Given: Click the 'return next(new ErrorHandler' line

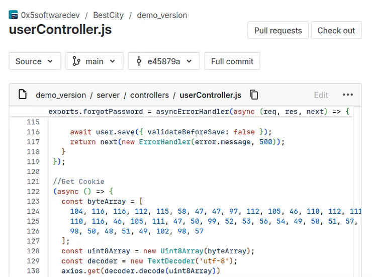Looking at the screenshot, I should point(177,142).
